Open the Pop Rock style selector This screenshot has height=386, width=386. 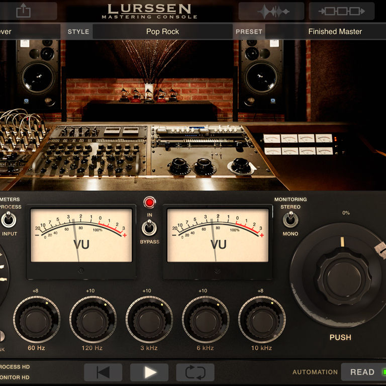[162, 32]
